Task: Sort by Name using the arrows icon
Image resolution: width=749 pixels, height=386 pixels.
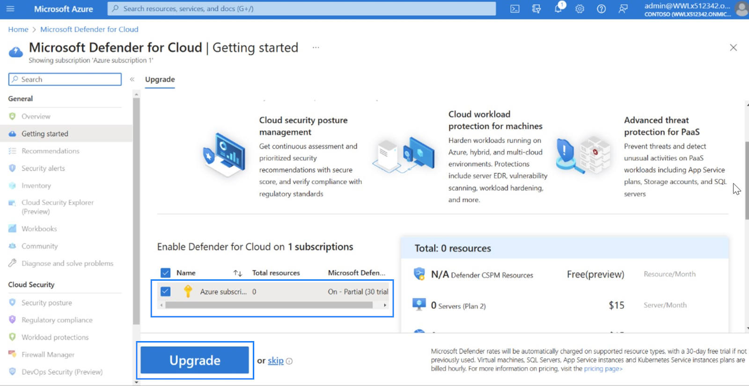Action: pos(238,273)
